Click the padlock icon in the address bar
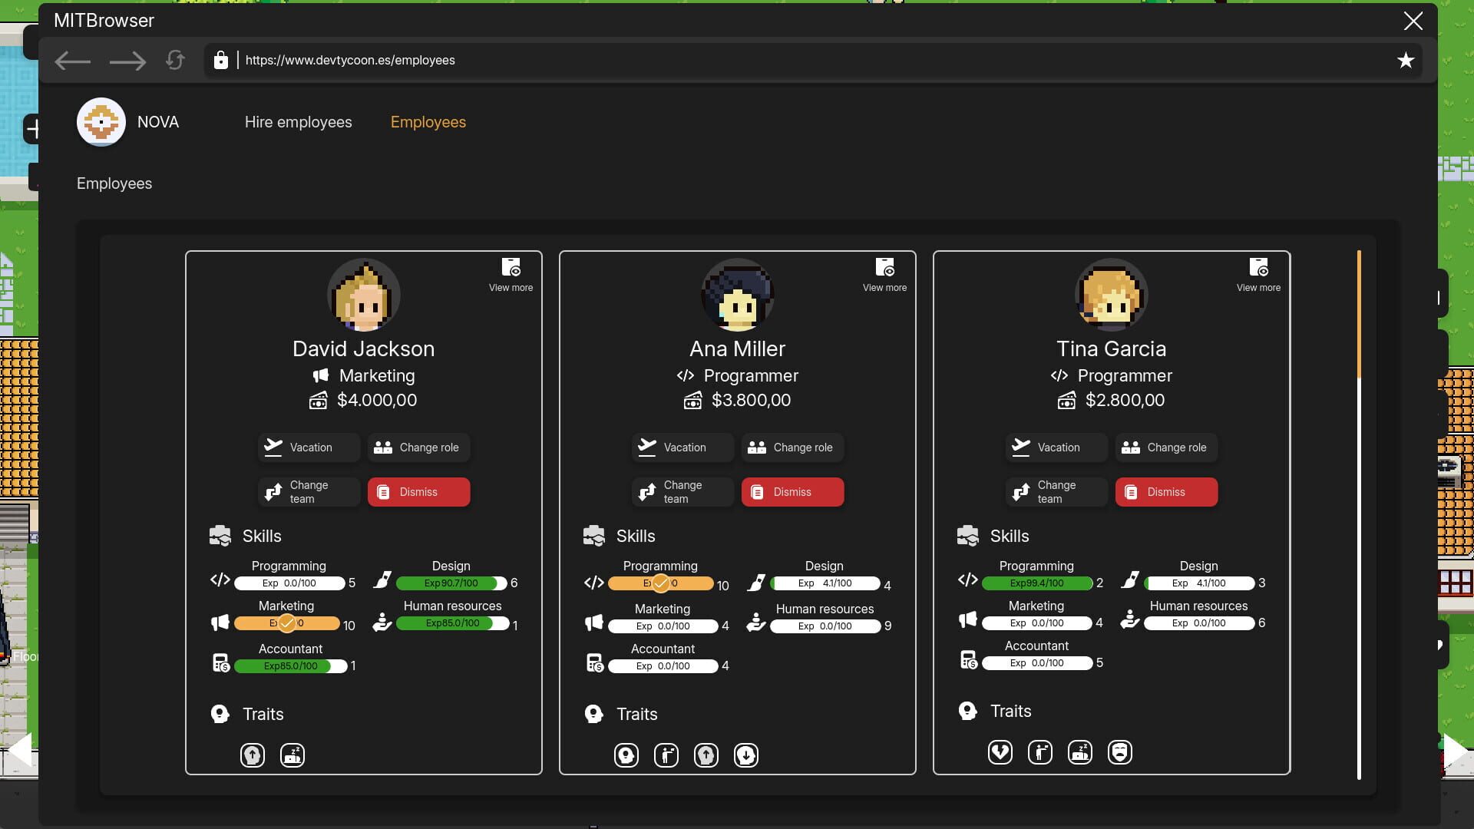The image size is (1474, 829). click(x=222, y=60)
